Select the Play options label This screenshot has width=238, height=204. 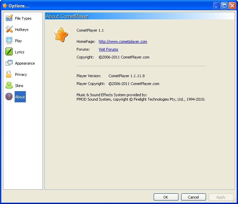click(18, 41)
